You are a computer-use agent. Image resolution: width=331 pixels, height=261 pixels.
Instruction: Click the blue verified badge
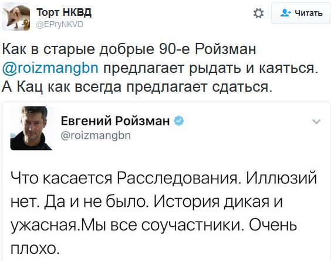tap(178, 121)
